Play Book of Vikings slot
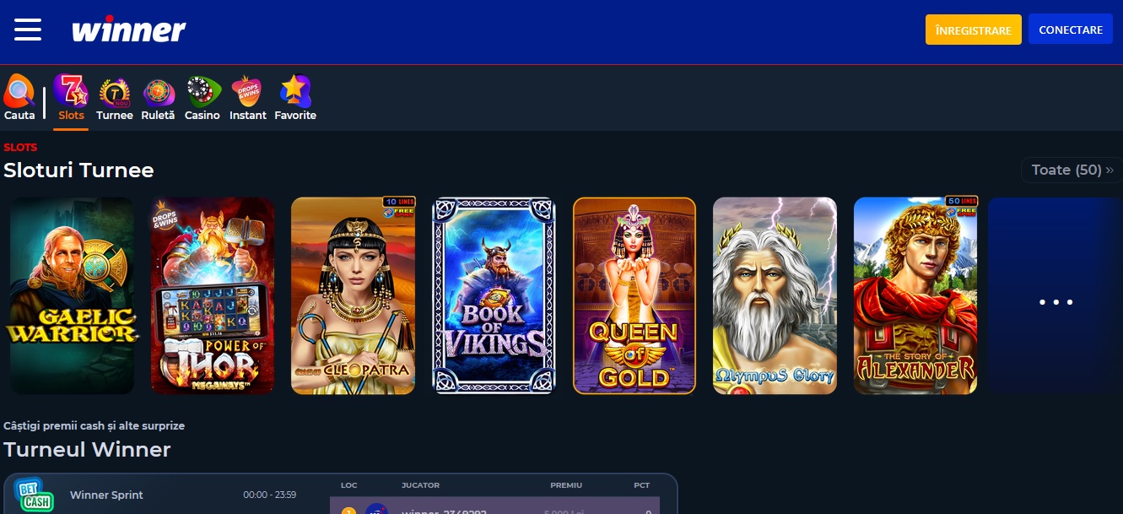The height and width of the screenshot is (514, 1123). pyautogui.click(x=494, y=296)
